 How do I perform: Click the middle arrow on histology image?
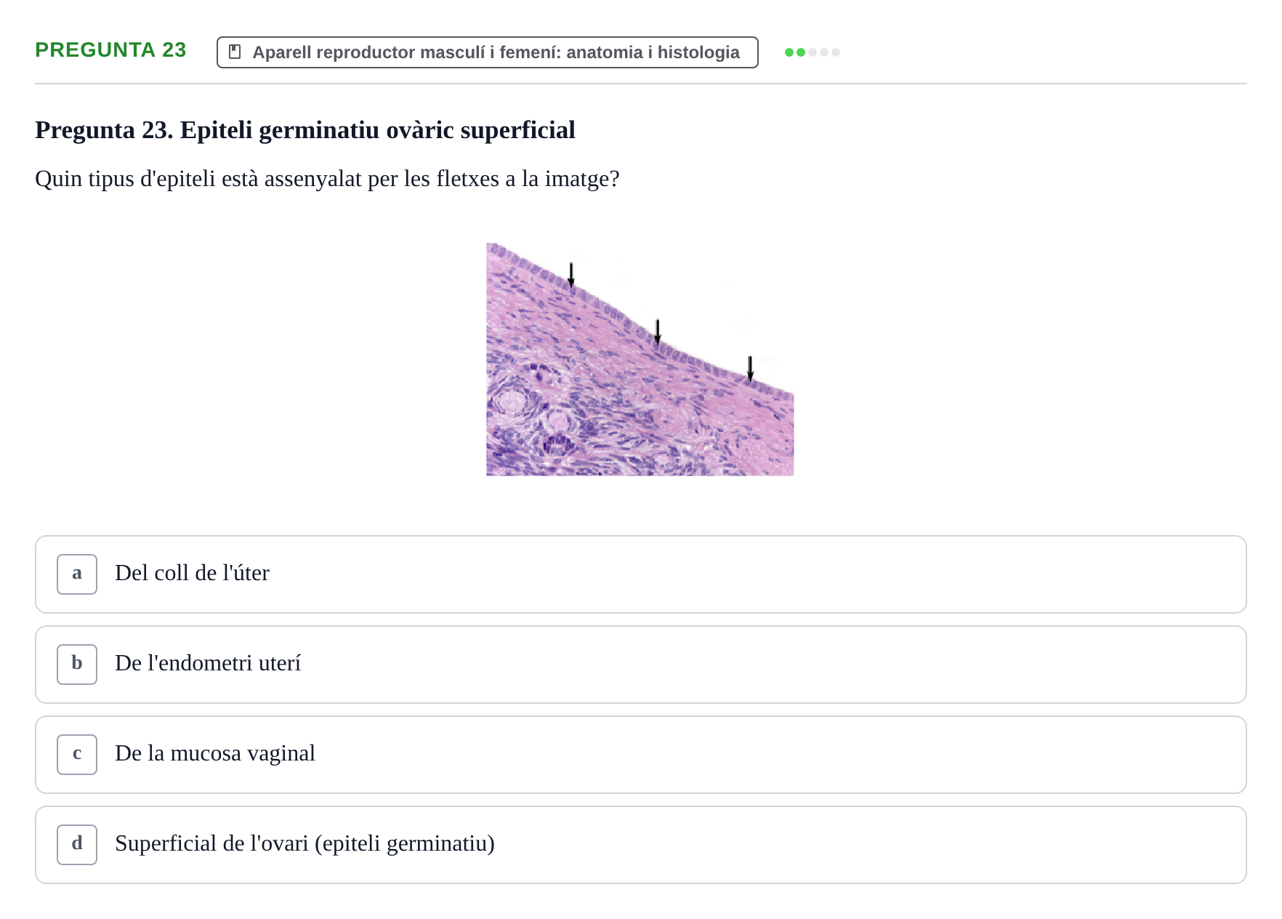click(658, 331)
